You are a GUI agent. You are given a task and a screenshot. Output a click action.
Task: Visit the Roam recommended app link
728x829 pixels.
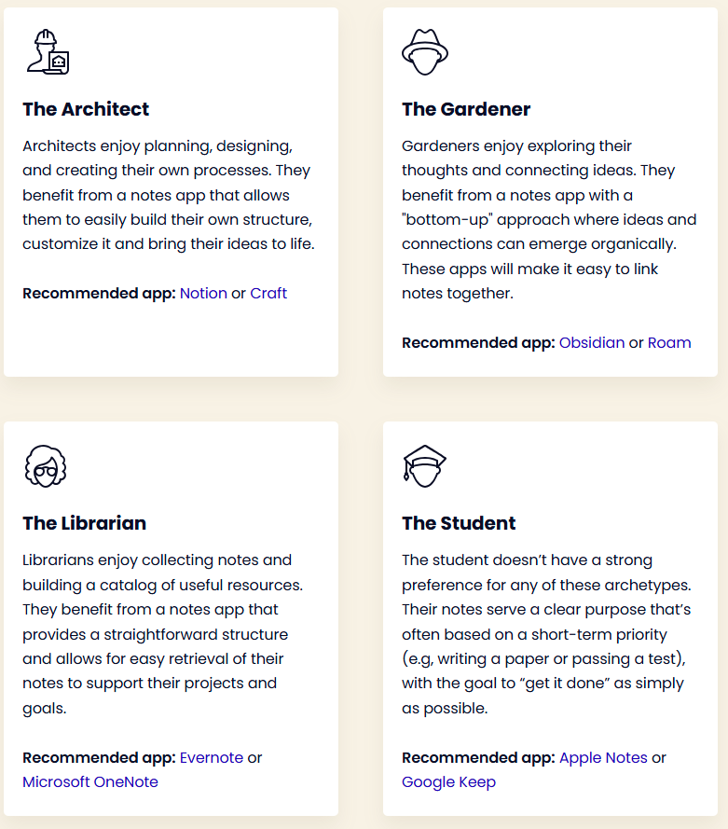pyautogui.click(x=669, y=342)
